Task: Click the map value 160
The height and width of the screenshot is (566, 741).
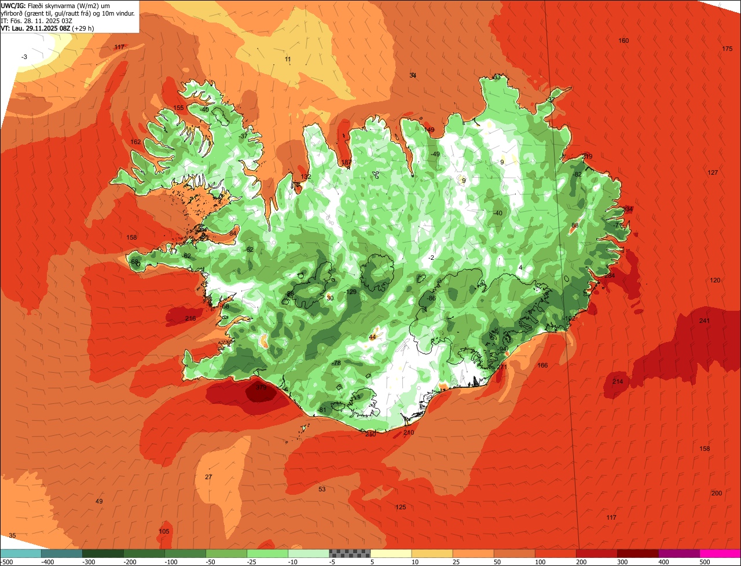Action: coord(623,41)
